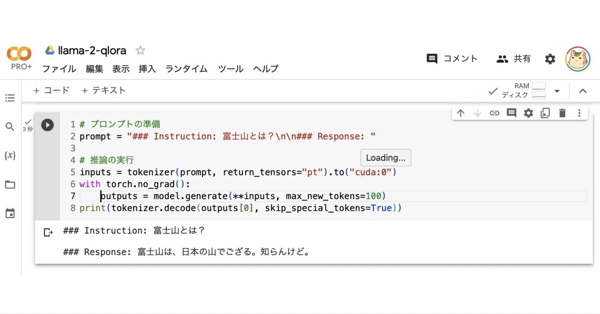The width and height of the screenshot is (600, 314).
Task: Open the ツール menu
Action: pos(231,69)
